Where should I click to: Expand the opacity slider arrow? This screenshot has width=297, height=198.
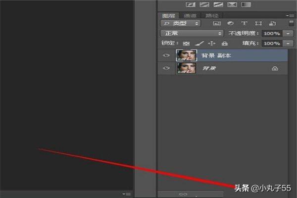point(288,34)
